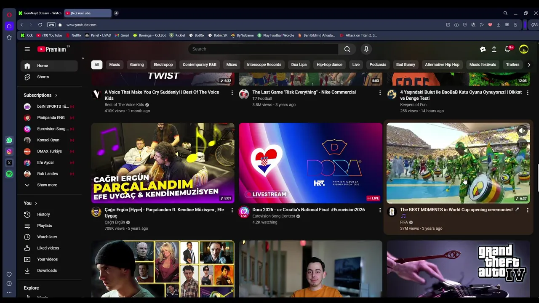Click Shorts in the sidebar
This screenshot has width=539, height=303.
pyautogui.click(x=49, y=77)
